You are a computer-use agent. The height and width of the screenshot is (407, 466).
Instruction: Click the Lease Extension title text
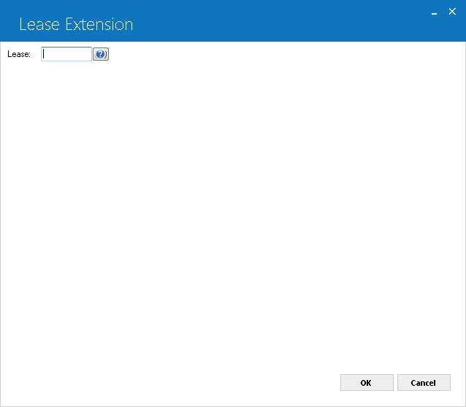76,24
